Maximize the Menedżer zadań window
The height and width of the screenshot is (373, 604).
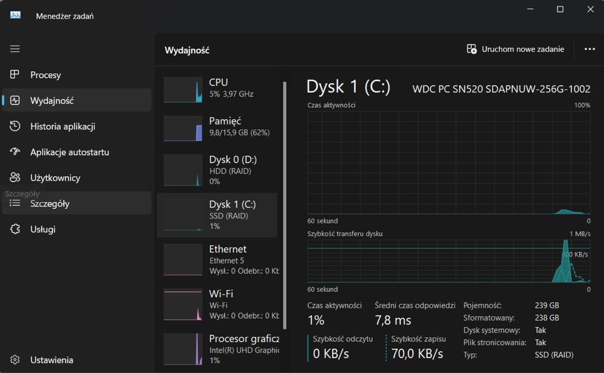pos(560,9)
